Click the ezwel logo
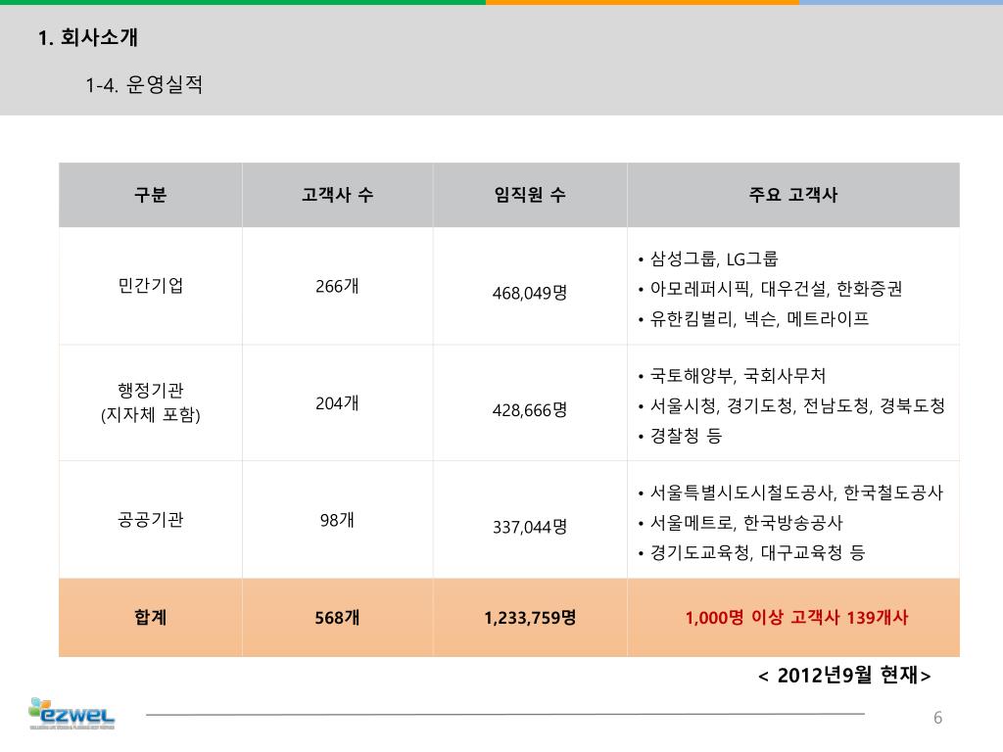Viewport: 1003px width, 752px height. pyautogui.click(x=72, y=714)
